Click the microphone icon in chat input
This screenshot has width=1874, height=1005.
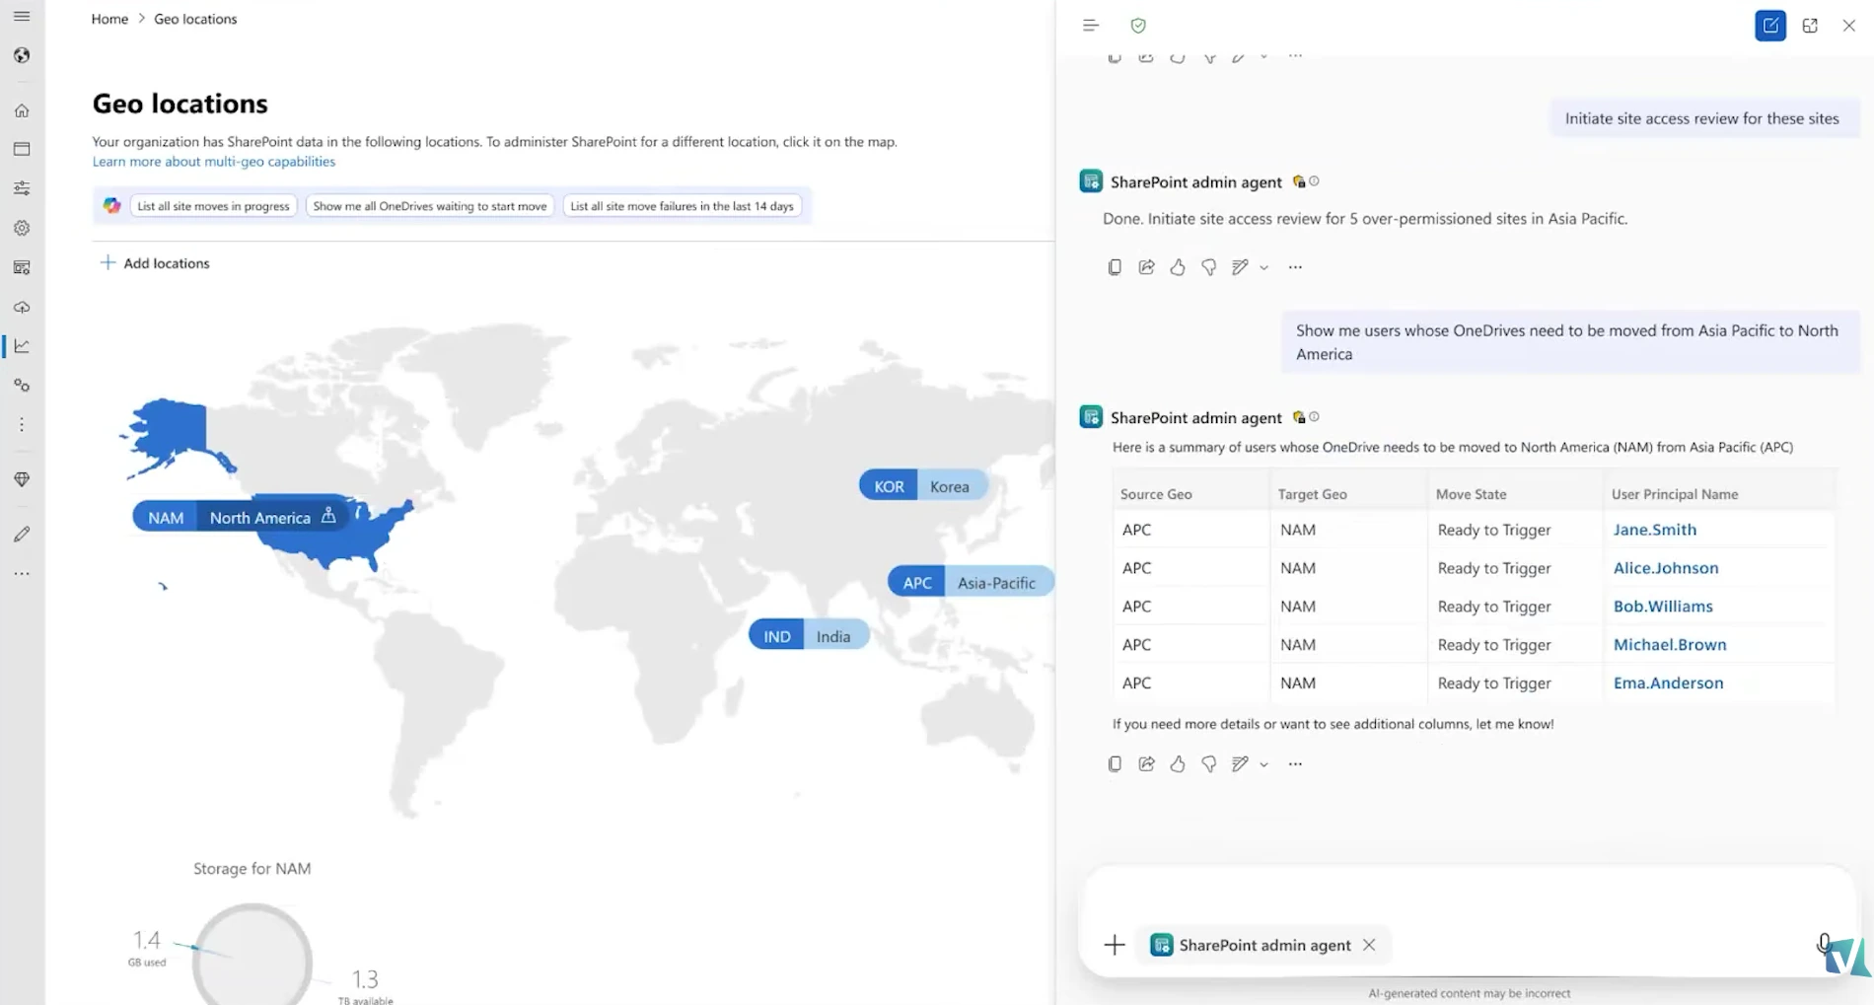click(x=1824, y=945)
